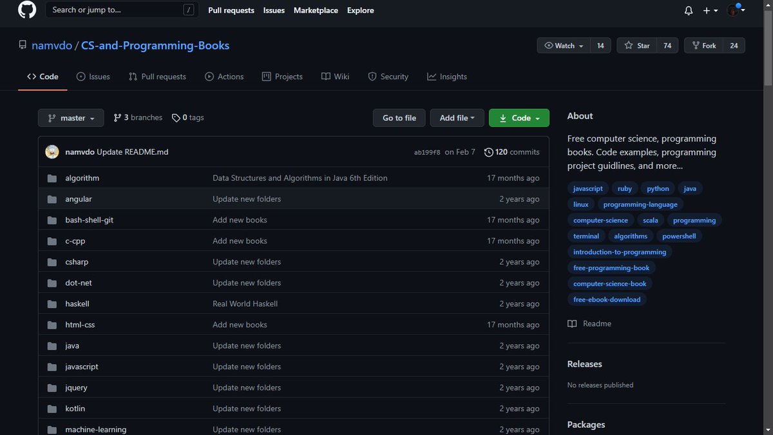Open the Real World Haskell commit message

pos(245,304)
